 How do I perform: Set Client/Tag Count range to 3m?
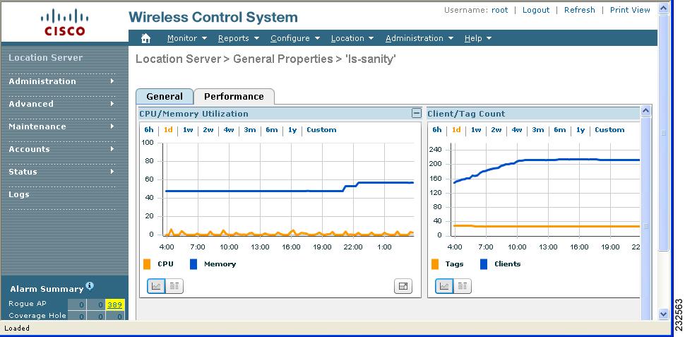[x=538, y=130]
